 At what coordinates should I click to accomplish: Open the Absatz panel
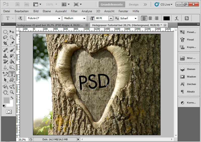(x=188, y=92)
